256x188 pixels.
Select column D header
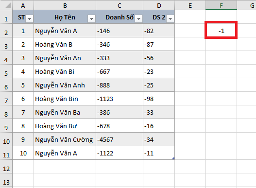[x=159, y=5]
